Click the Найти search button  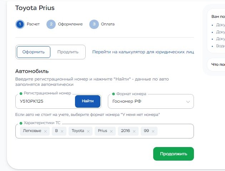87,101
